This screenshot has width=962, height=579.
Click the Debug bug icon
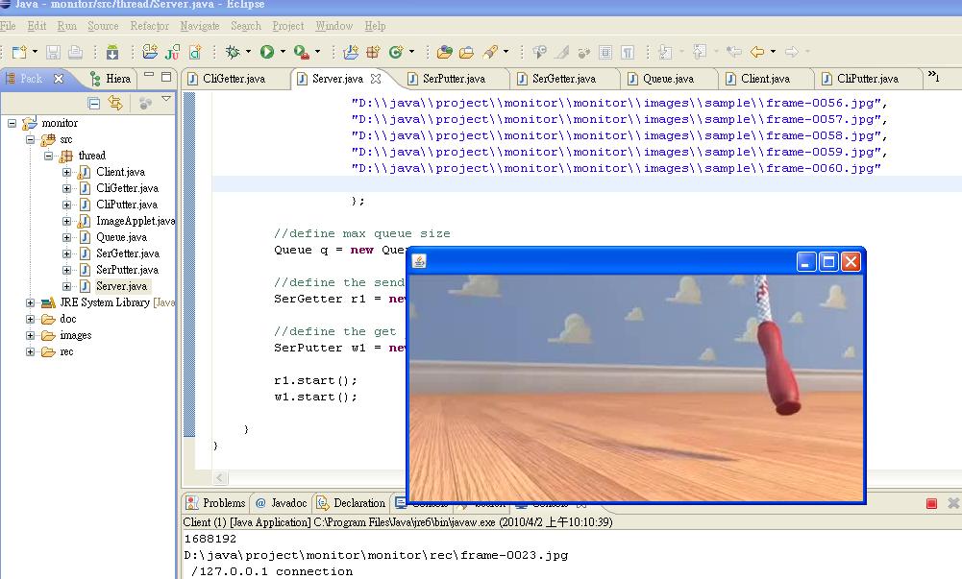coord(233,52)
